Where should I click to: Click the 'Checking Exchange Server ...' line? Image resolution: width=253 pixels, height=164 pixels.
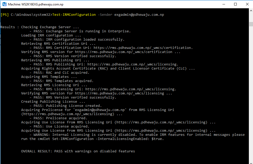pos(50,27)
